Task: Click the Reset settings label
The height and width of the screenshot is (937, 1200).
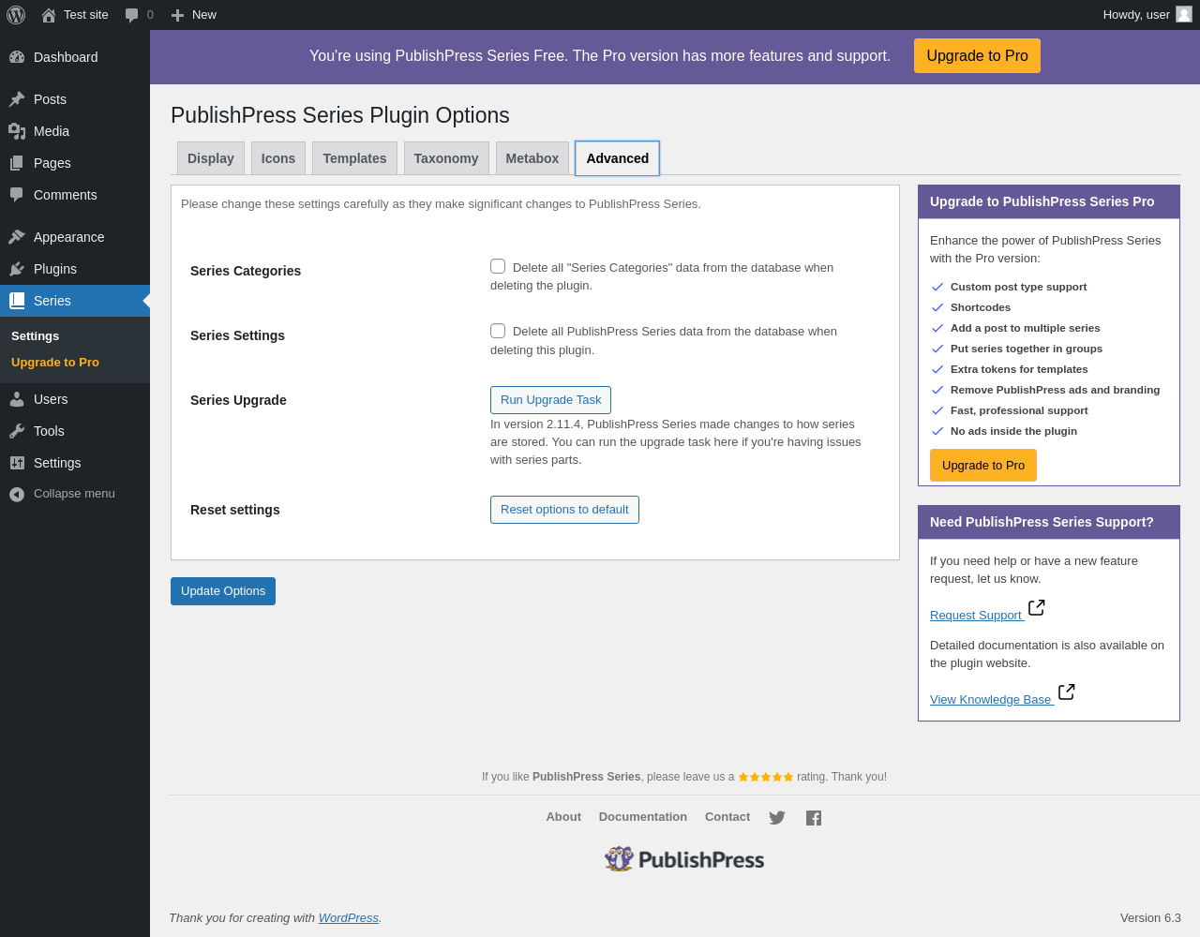Action: tap(235, 510)
